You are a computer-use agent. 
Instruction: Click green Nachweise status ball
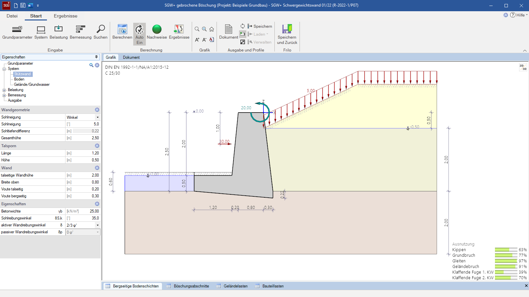pyautogui.click(x=157, y=29)
